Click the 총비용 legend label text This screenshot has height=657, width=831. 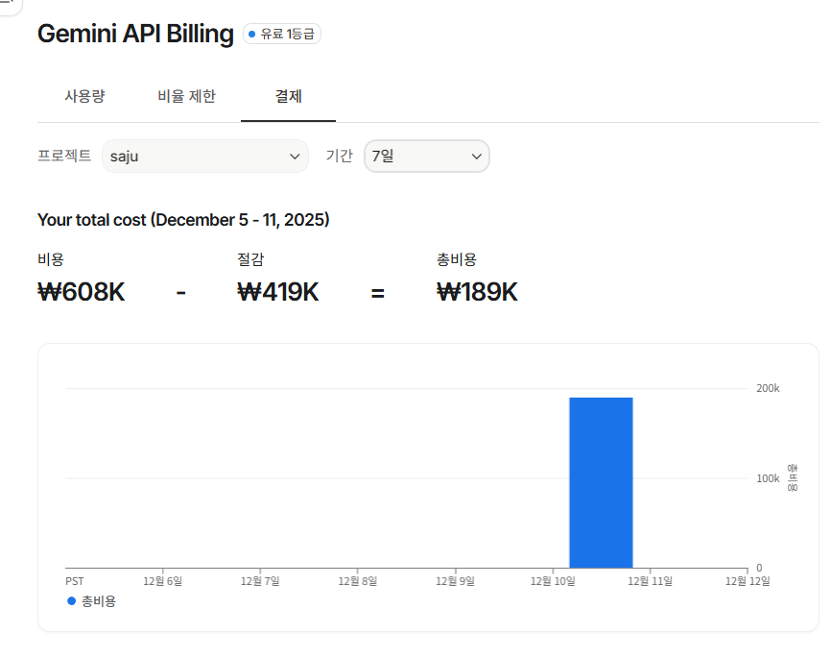point(98,601)
